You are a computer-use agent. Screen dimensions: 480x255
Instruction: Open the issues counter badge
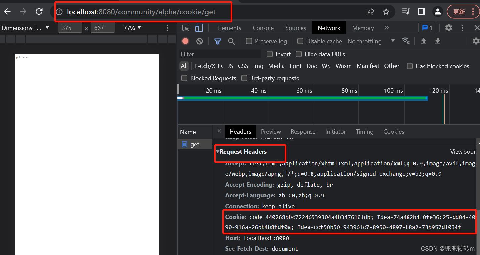(427, 28)
